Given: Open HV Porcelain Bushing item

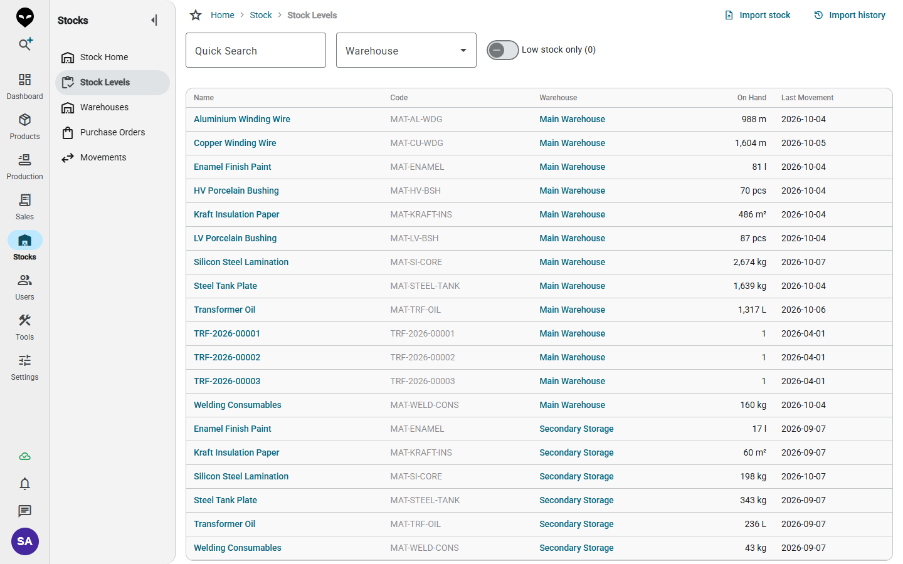Looking at the screenshot, I should coord(236,191).
